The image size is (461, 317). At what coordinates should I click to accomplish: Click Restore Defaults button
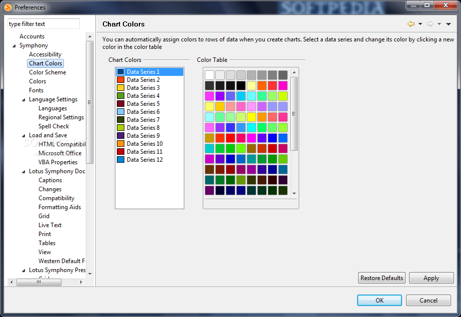(x=382, y=278)
